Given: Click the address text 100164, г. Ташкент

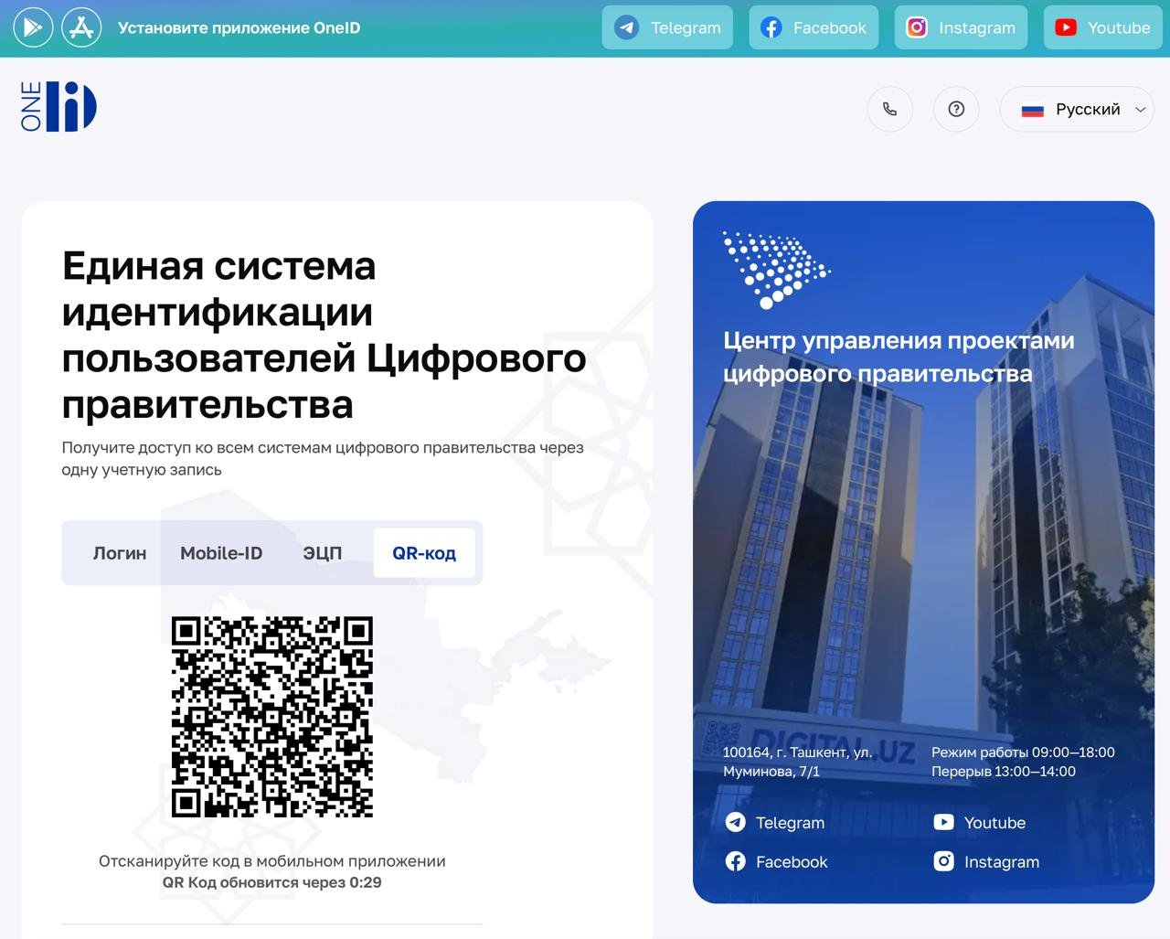Looking at the screenshot, I should click(797, 762).
